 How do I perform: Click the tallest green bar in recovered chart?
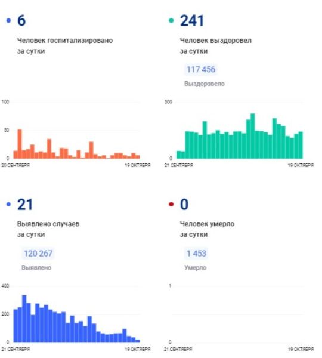coord(253,136)
